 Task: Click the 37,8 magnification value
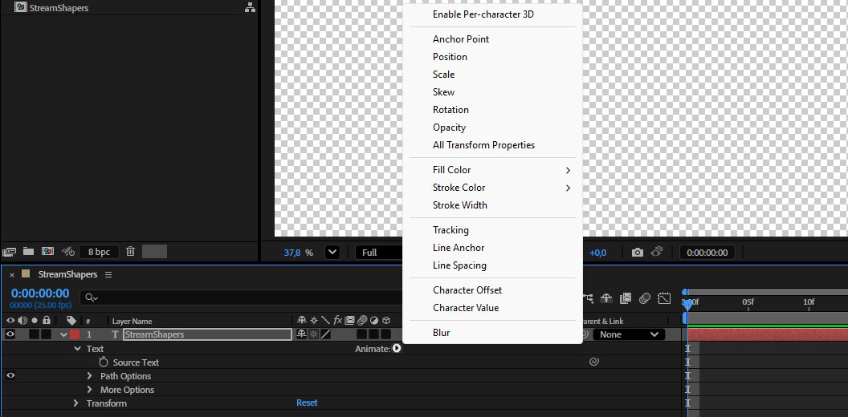[x=292, y=253]
